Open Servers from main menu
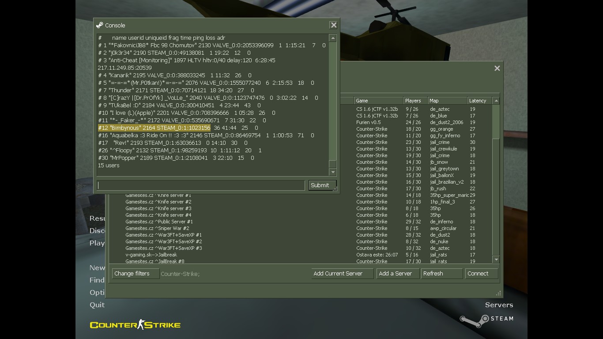Viewport: 603px width, 339px height. (499, 305)
